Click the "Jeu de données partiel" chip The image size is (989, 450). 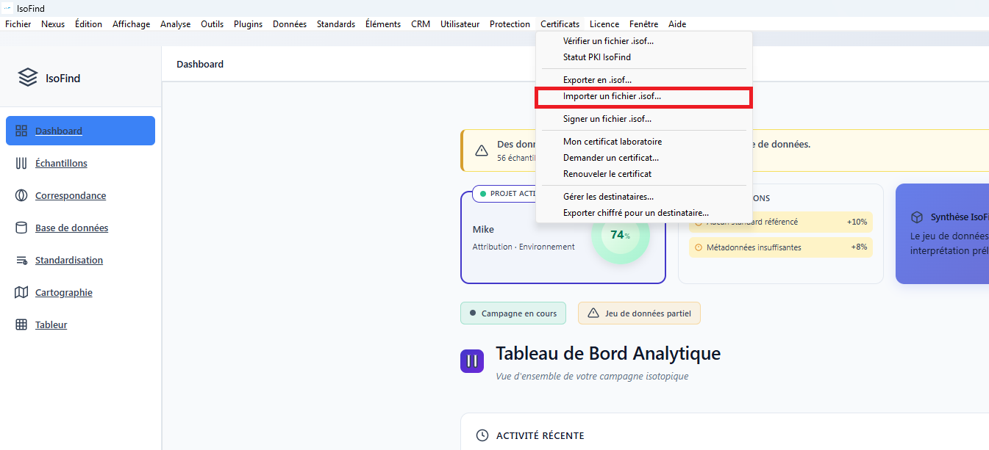[x=639, y=313]
